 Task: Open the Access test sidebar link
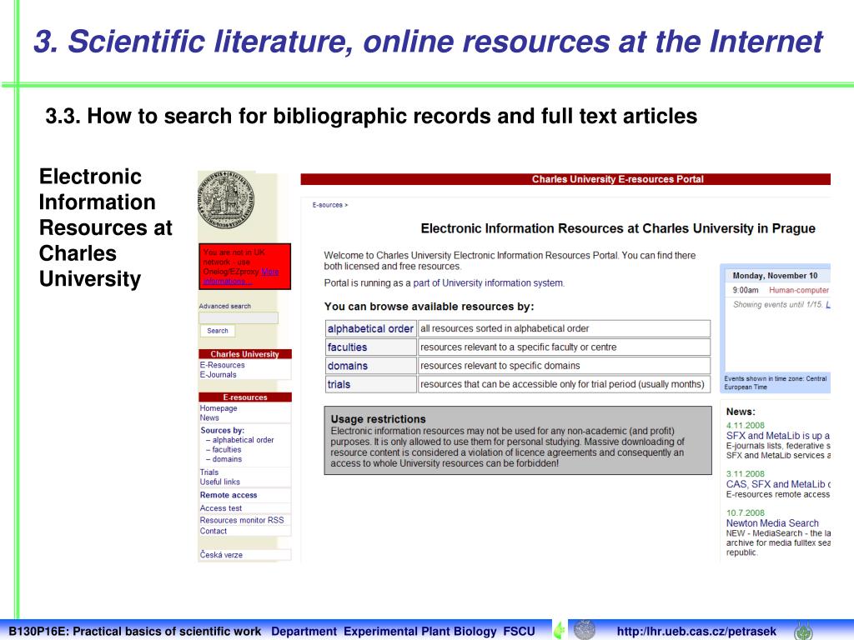[220, 508]
